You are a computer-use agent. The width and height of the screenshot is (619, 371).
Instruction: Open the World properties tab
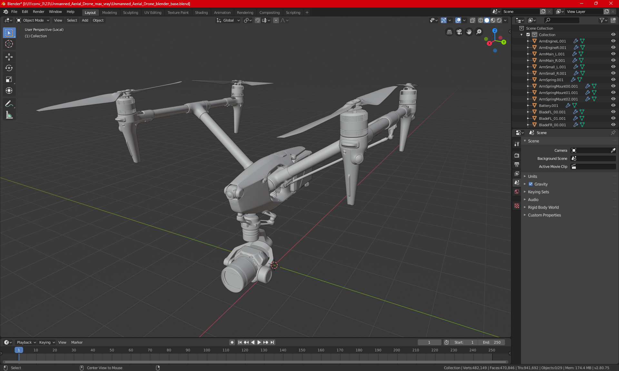(x=517, y=192)
